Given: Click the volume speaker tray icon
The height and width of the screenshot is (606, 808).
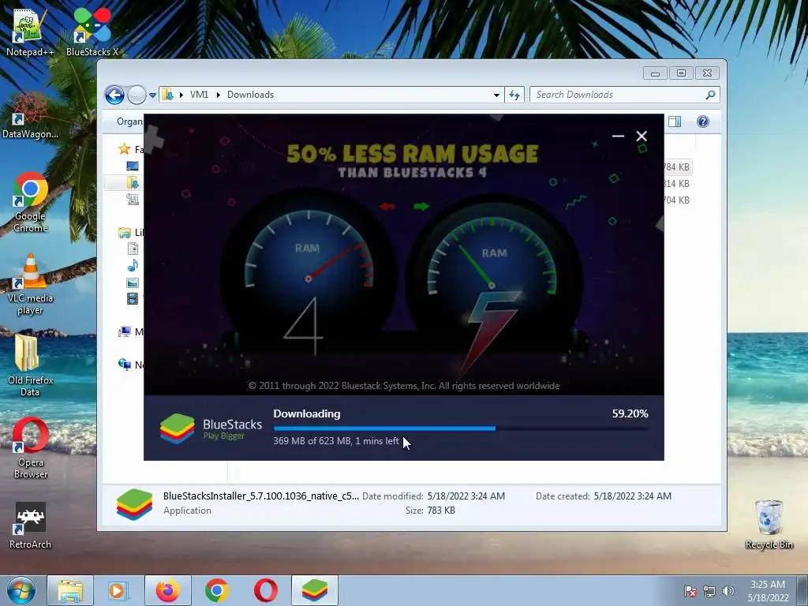Looking at the screenshot, I should [x=728, y=591].
